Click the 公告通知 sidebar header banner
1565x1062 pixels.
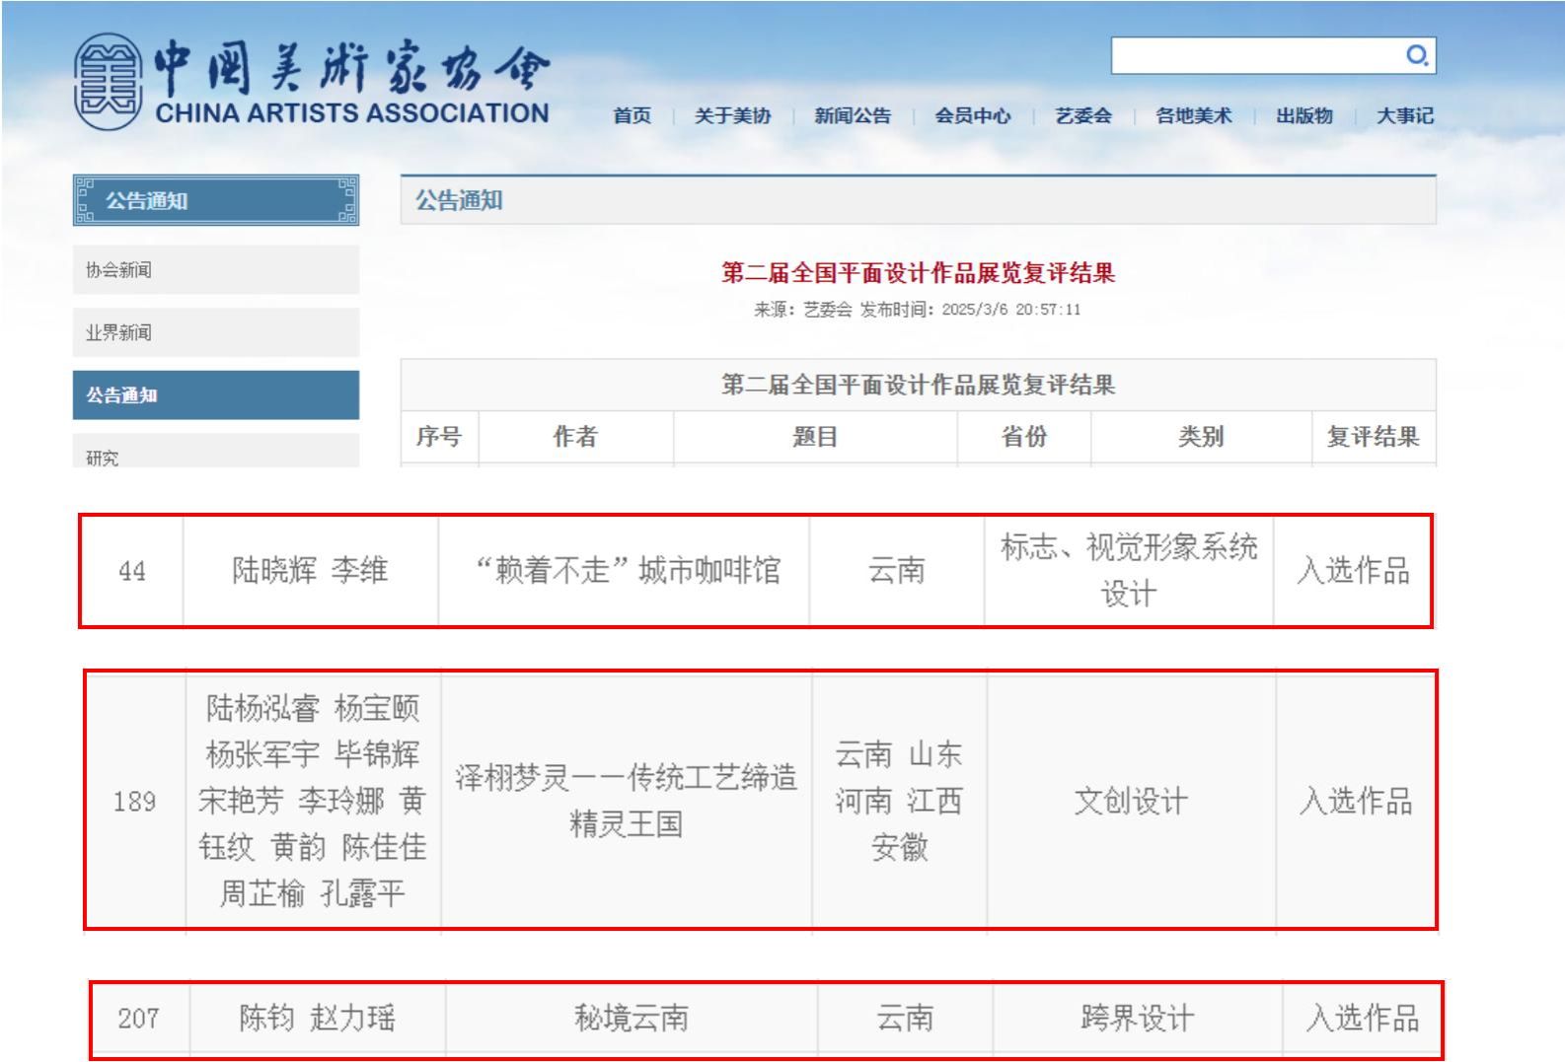216,201
